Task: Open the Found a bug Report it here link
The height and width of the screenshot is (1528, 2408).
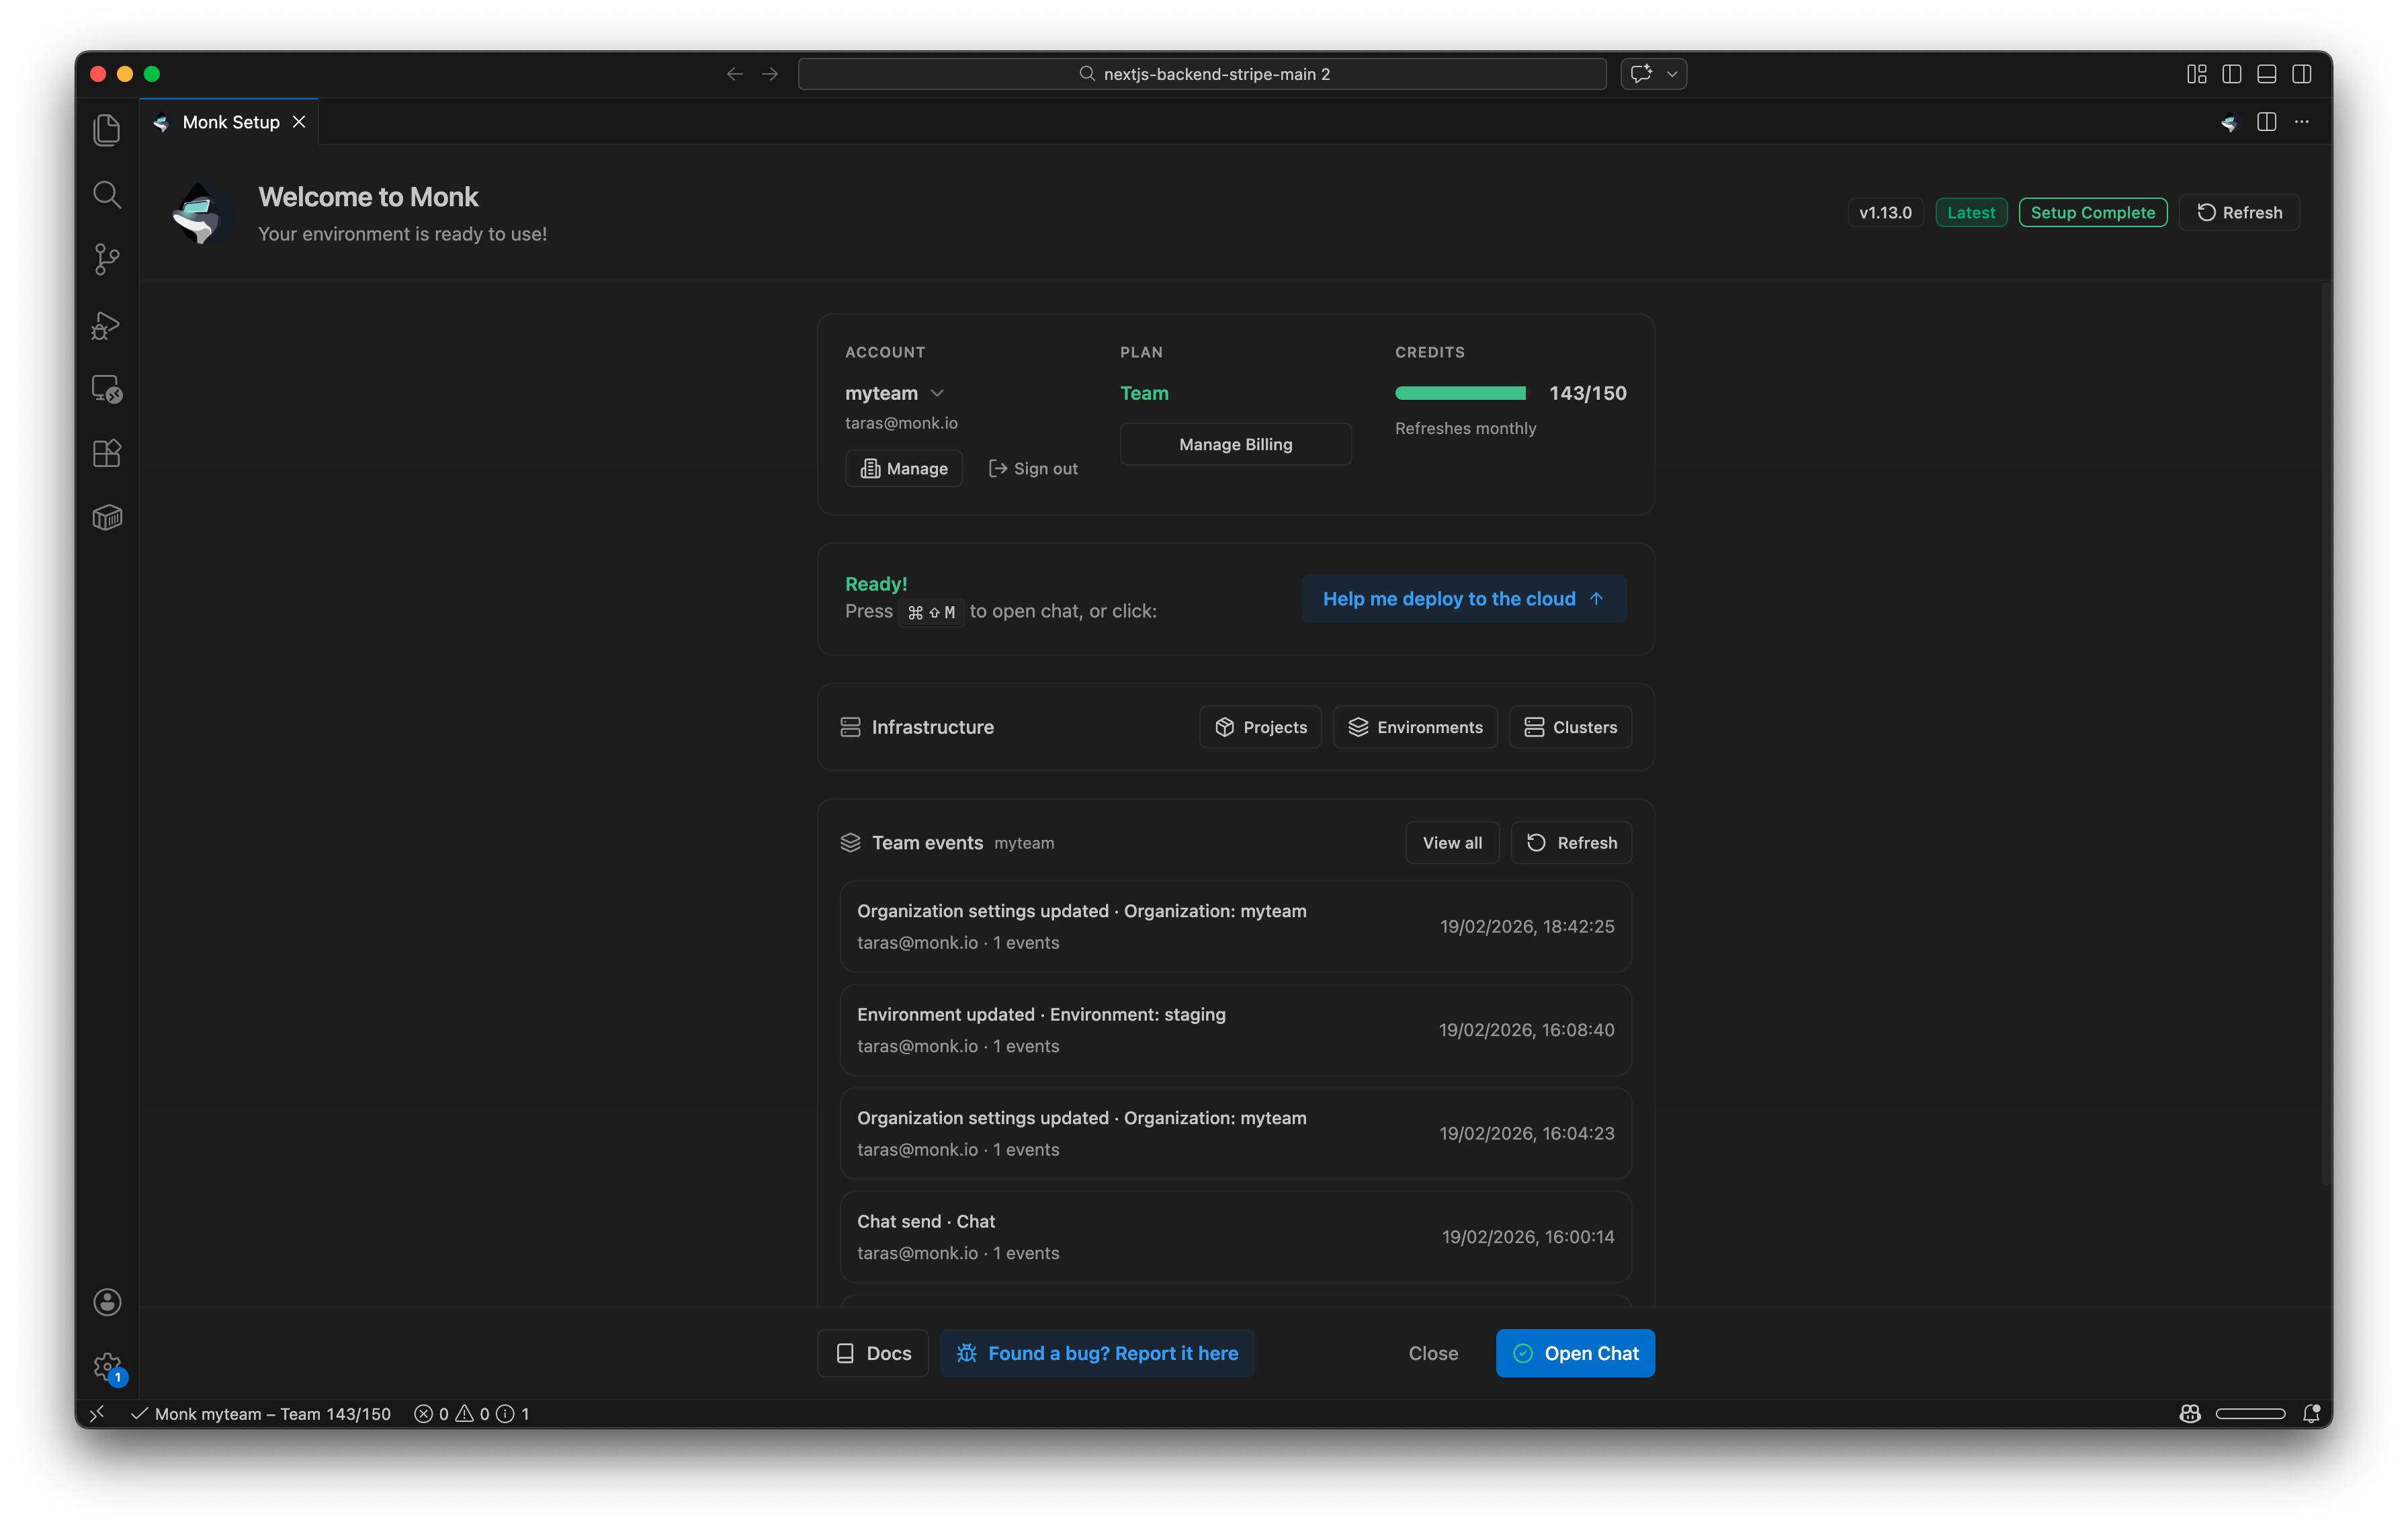Action: (x=1097, y=1353)
